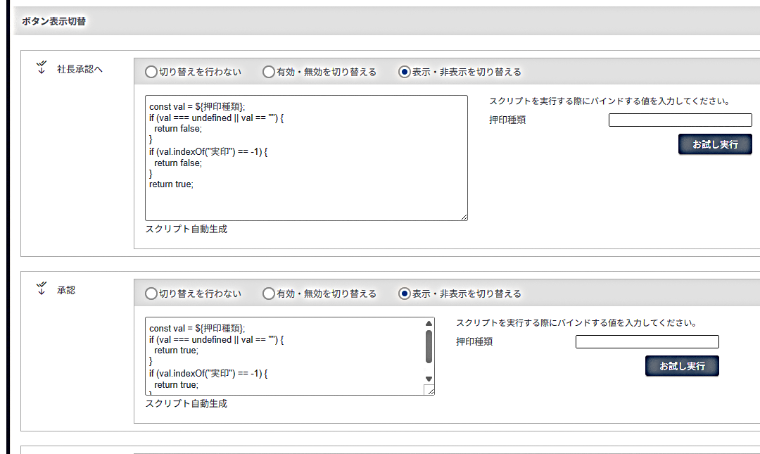The width and height of the screenshot is (760, 454).
Task: Click the resize handle of 社長承認へ script box
Action: click(464, 217)
